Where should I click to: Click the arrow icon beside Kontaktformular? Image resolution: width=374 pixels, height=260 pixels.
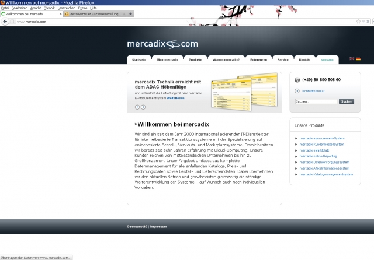pos(297,91)
